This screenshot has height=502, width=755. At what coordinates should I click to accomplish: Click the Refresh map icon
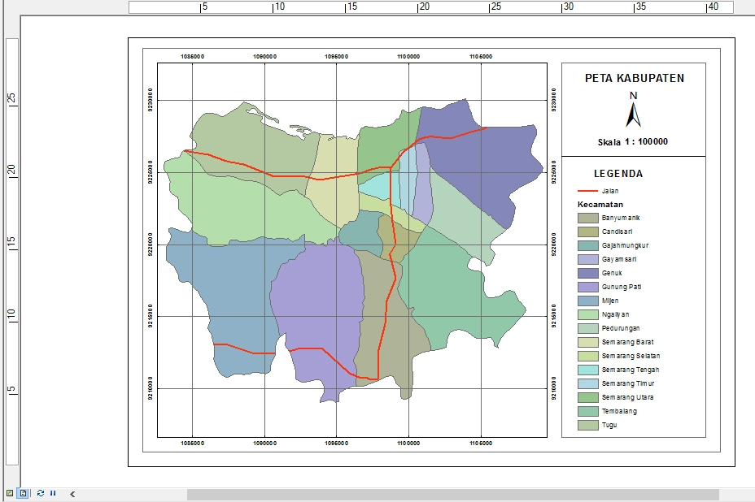[40, 493]
